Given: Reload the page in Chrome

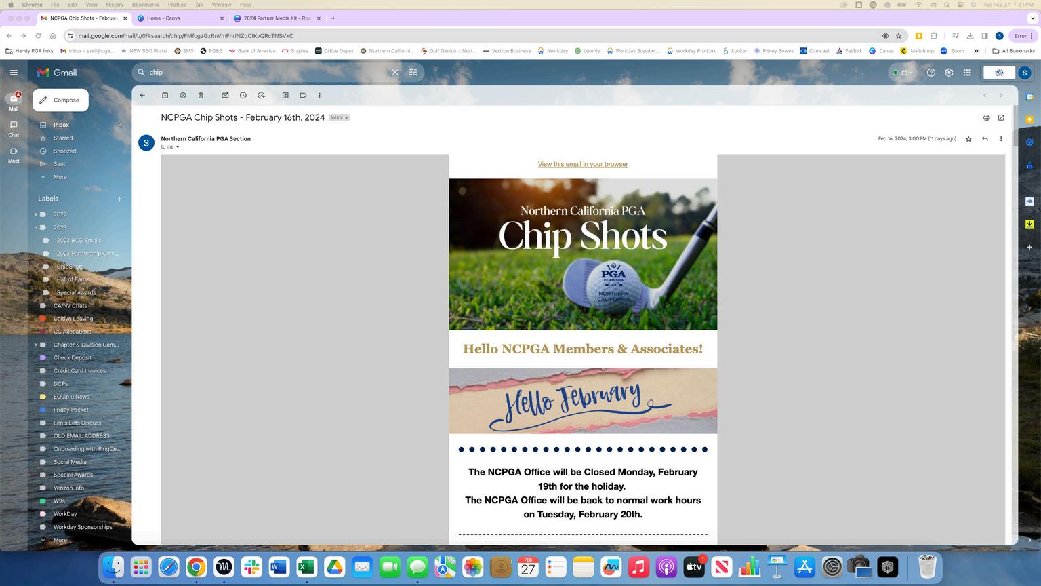Looking at the screenshot, I should 38,36.
